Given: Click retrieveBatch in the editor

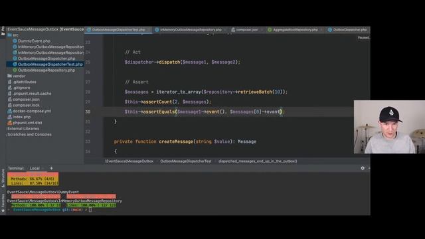Looking at the screenshot, I should click(255, 92).
